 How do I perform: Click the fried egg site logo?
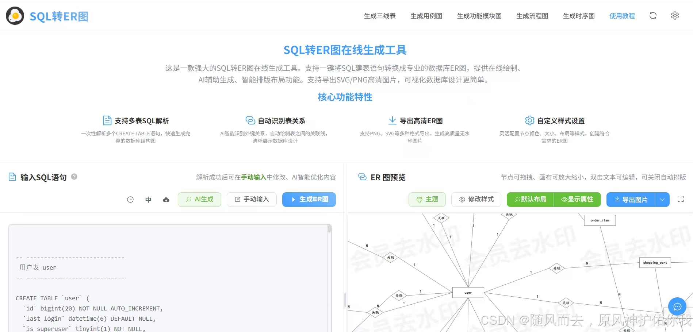pos(15,16)
